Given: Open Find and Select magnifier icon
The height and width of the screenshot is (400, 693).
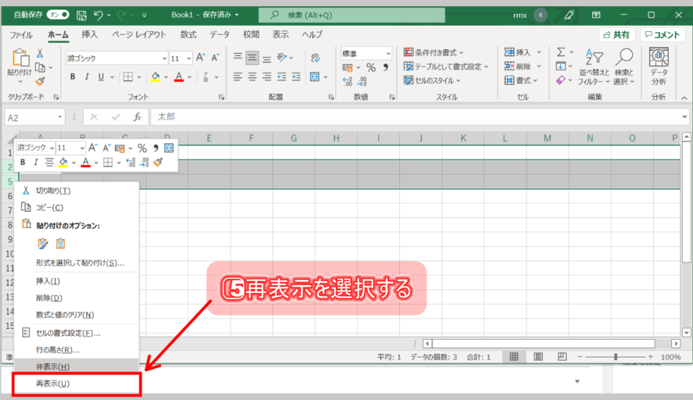Looking at the screenshot, I should coord(624,66).
